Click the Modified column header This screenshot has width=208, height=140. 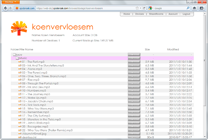tap(173, 49)
